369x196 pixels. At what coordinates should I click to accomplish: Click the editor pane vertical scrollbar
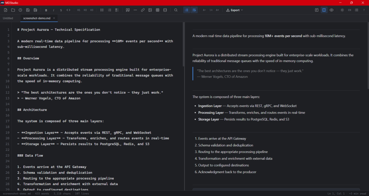(x=184, y=45)
